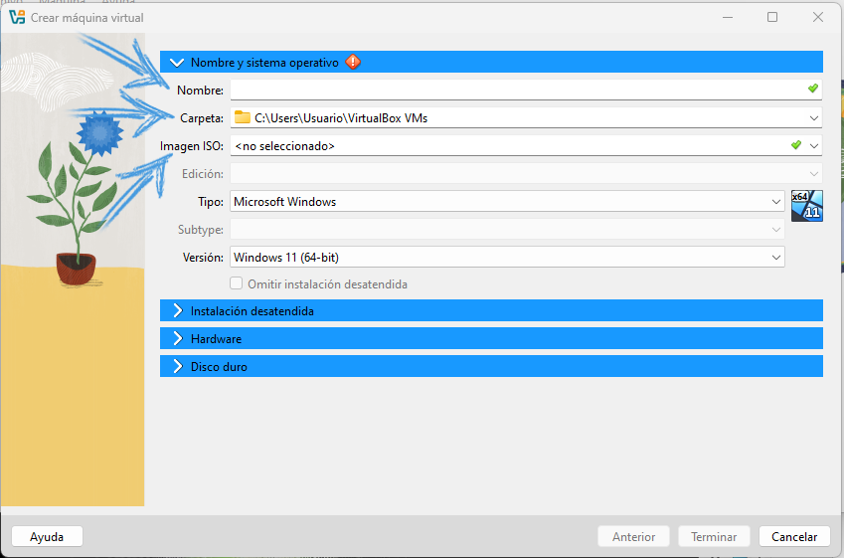Click the green checkmark in Nombre field

click(813, 90)
